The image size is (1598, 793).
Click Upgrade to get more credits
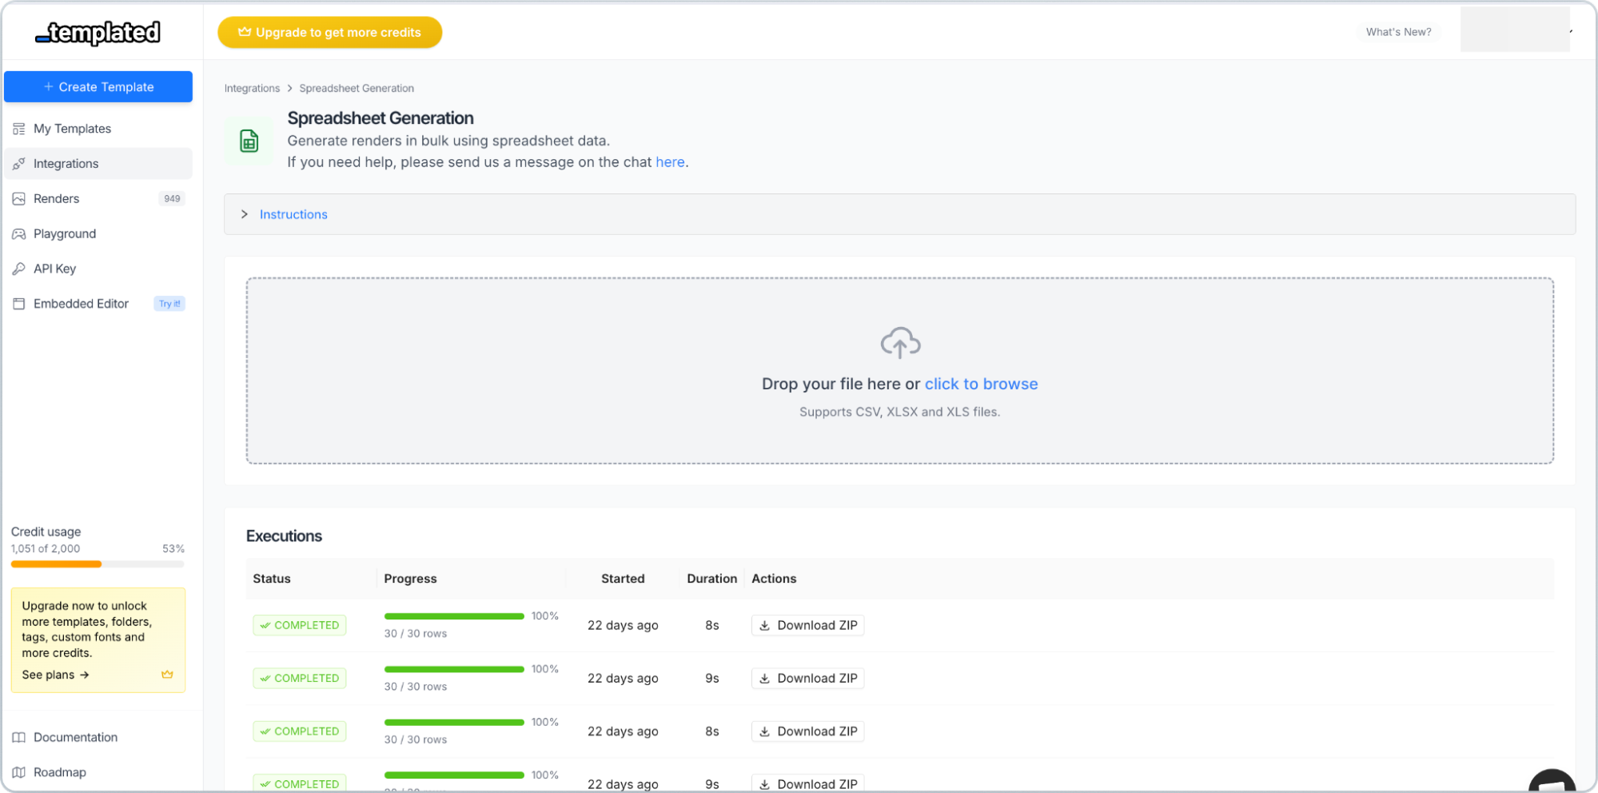tap(330, 33)
